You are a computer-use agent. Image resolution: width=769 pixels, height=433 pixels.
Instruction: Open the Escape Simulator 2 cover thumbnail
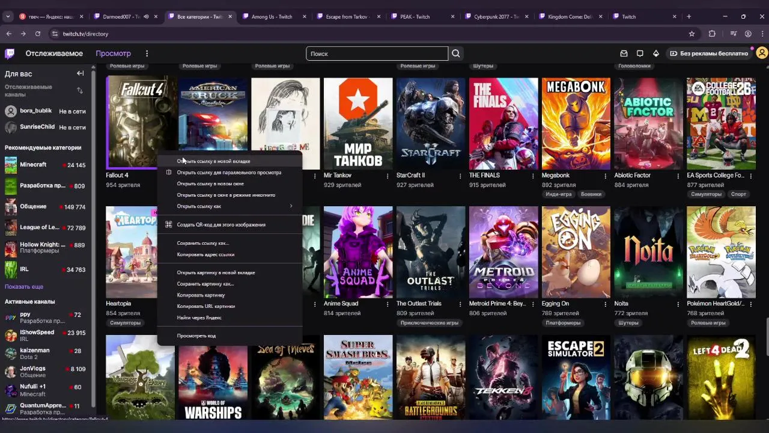tap(576, 378)
